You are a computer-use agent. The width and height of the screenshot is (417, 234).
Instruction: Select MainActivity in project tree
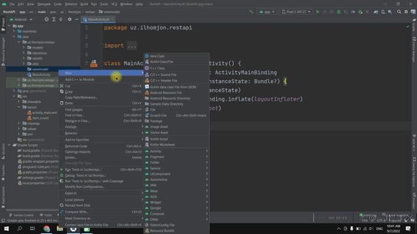click(x=41, y=75)
